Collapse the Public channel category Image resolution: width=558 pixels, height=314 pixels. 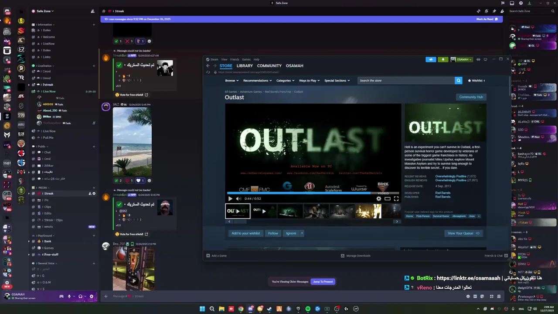40,147
